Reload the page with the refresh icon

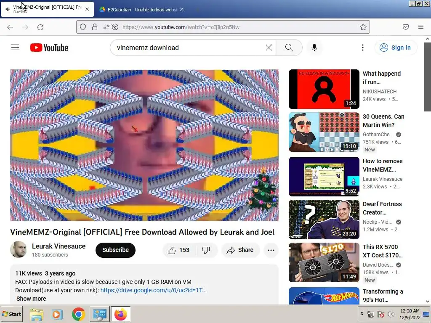[40, 27]
